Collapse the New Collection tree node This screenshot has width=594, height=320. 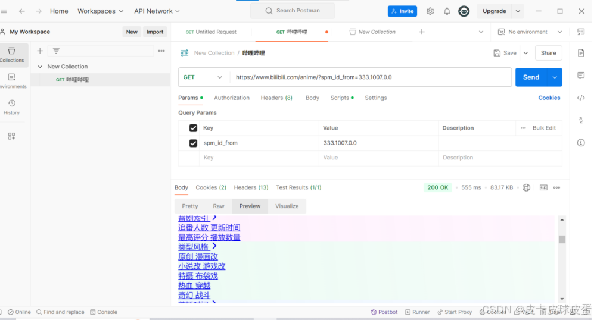pyautogui.click(x=40, y=67)
